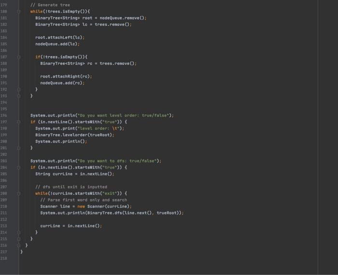Click the "Do you want level order: true/false" string
This screenshot has height=275, width=338.
123,115
